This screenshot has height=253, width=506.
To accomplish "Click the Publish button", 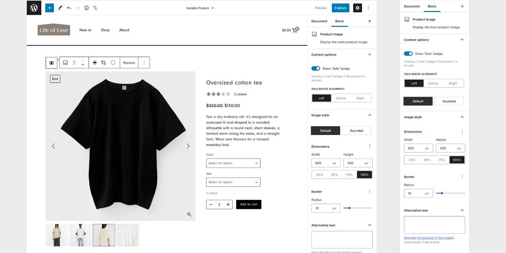I will 340,8.
